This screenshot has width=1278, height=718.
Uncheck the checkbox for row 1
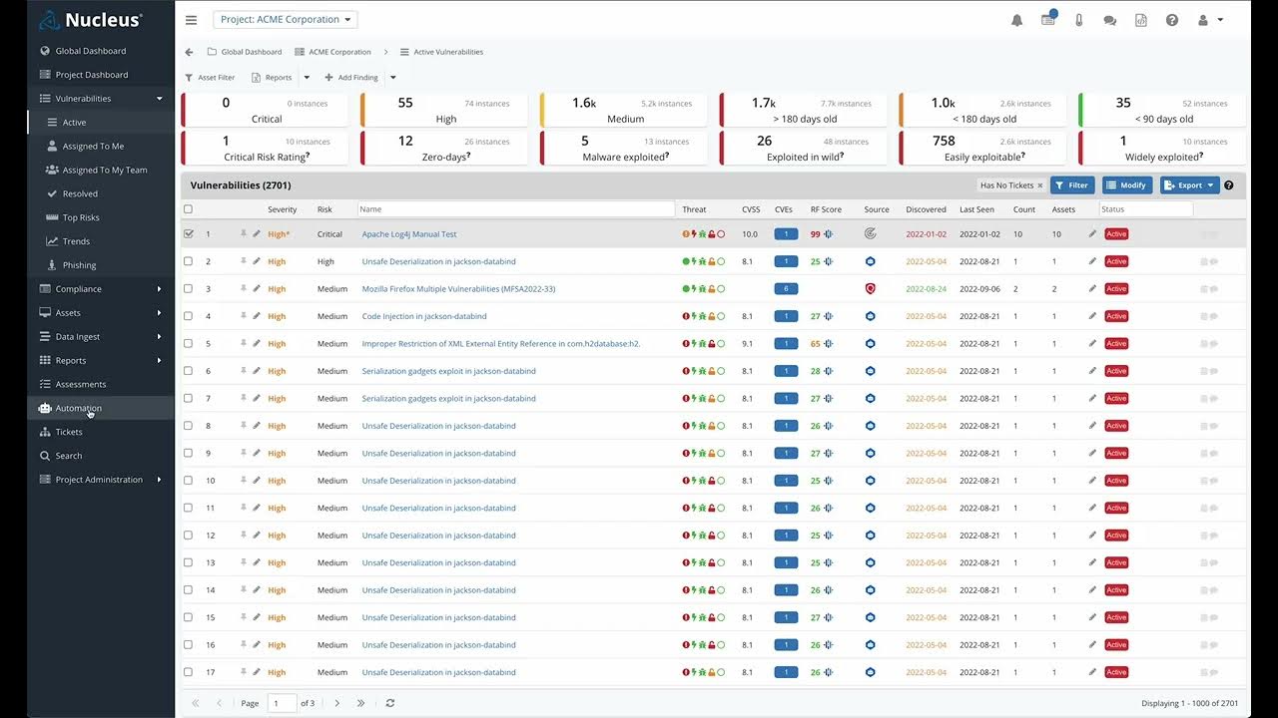click(188, 234)
